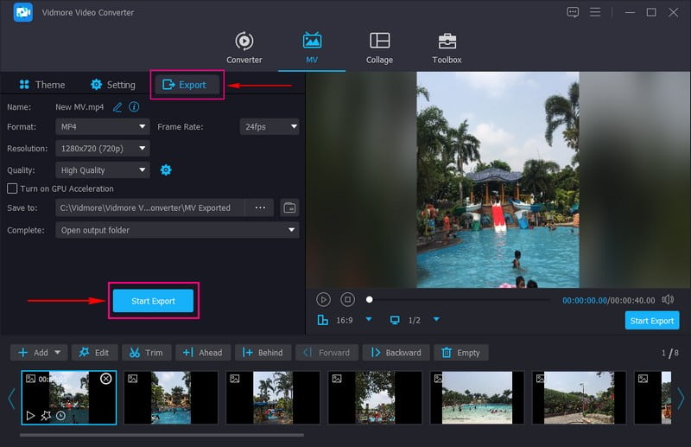Open the output folder icon next to Save to
The width and height of the screenshot is (691, 447).
[x=289, y=208]
